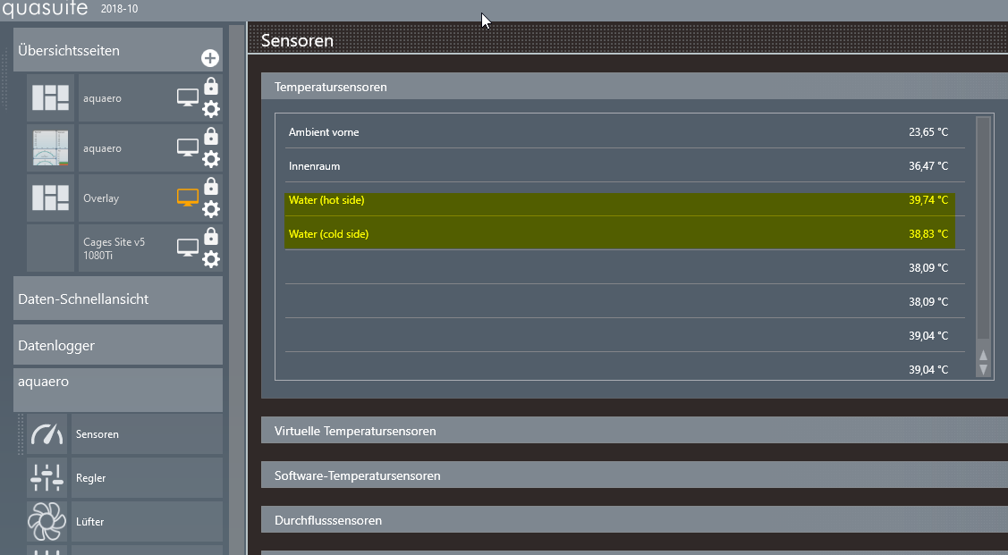Click the lock icon of Overlay page
Screen dimensions: 1008x555
coord(211,186)
